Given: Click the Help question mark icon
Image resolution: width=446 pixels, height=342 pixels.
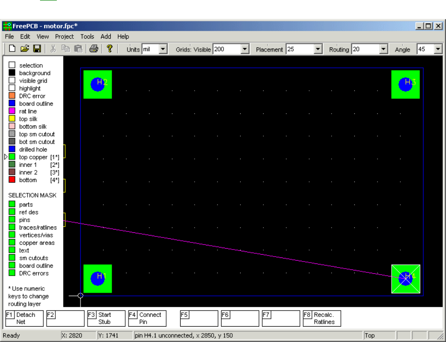Looking at the screenshot, I should 109,49.
